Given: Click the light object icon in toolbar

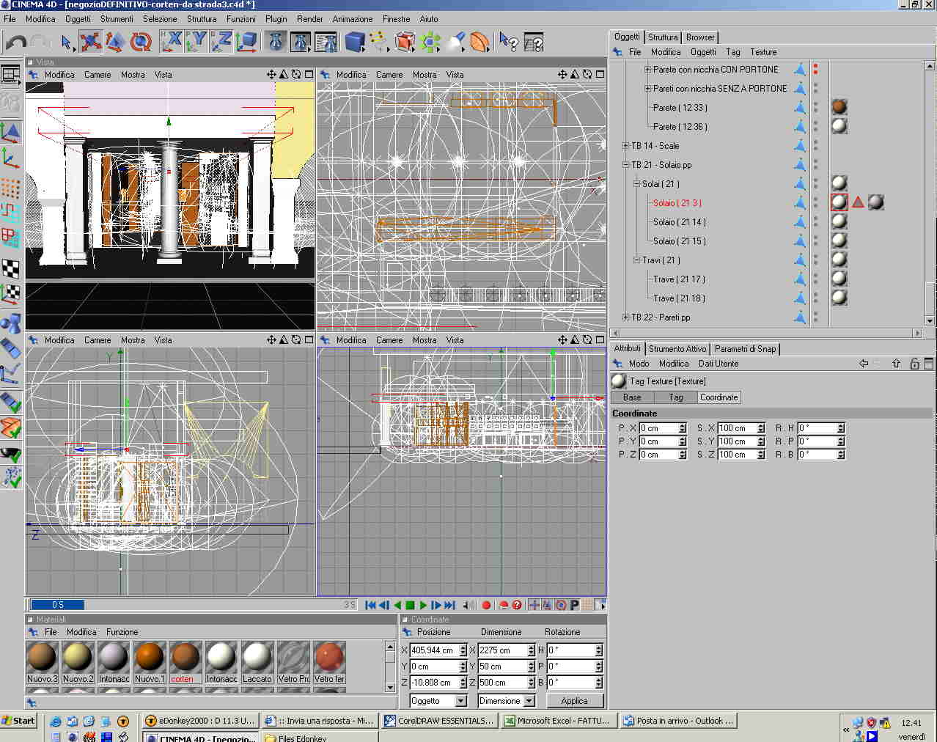Looking at the screenshot, I should (x=455, y=42).
